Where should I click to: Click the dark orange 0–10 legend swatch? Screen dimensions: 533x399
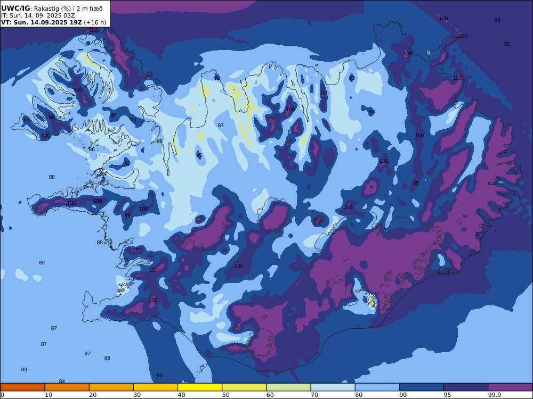coord(22,387)
